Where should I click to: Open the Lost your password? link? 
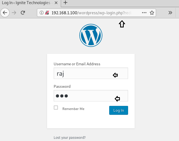pyautogui.click(x=70, y=137)
